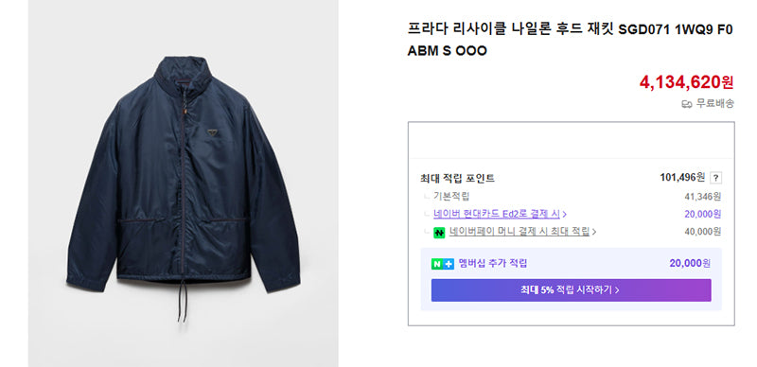Click 무료배송 shipping label
The height and width of the screenshot is (367, 757).
[x=714, y=103]
